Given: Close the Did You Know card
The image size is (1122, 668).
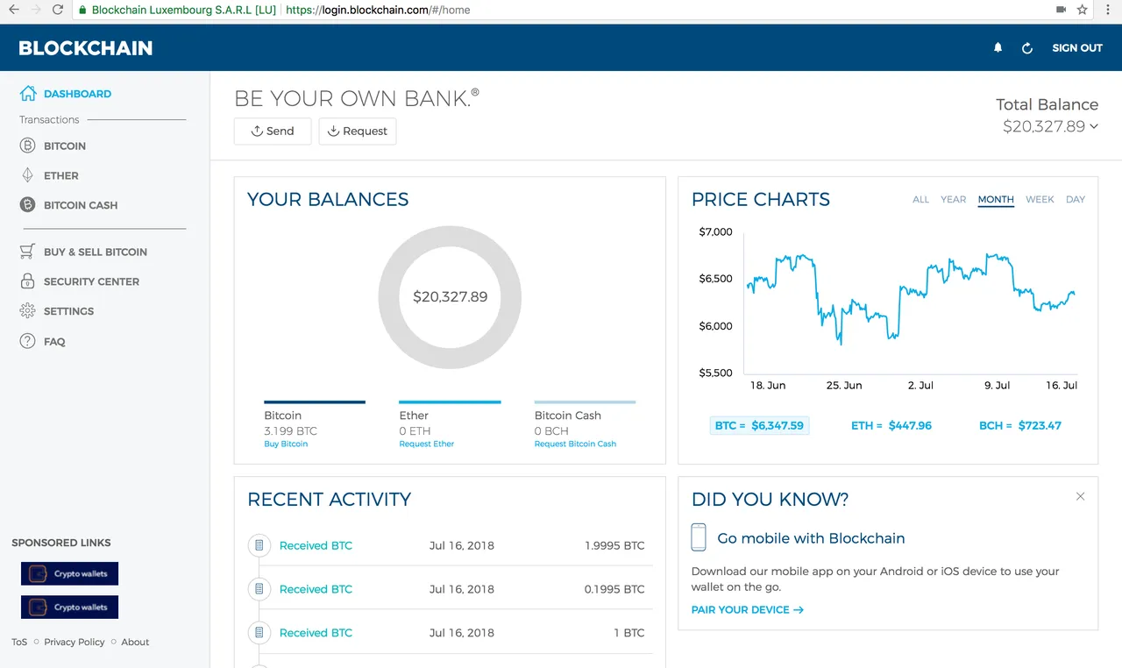Looking at the screenshot, I should click(1080, 496).
